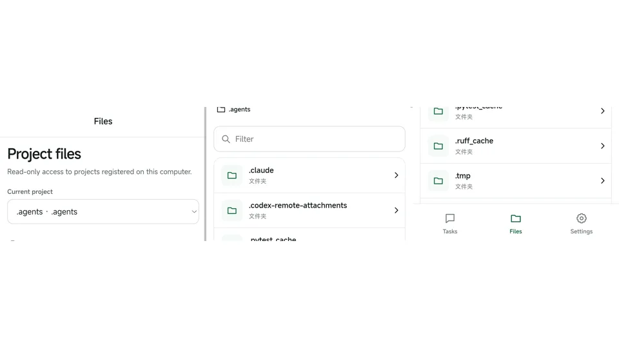Click the .tmp folder icon
Viewport: 619px width, 348px height.
[438, 180]
